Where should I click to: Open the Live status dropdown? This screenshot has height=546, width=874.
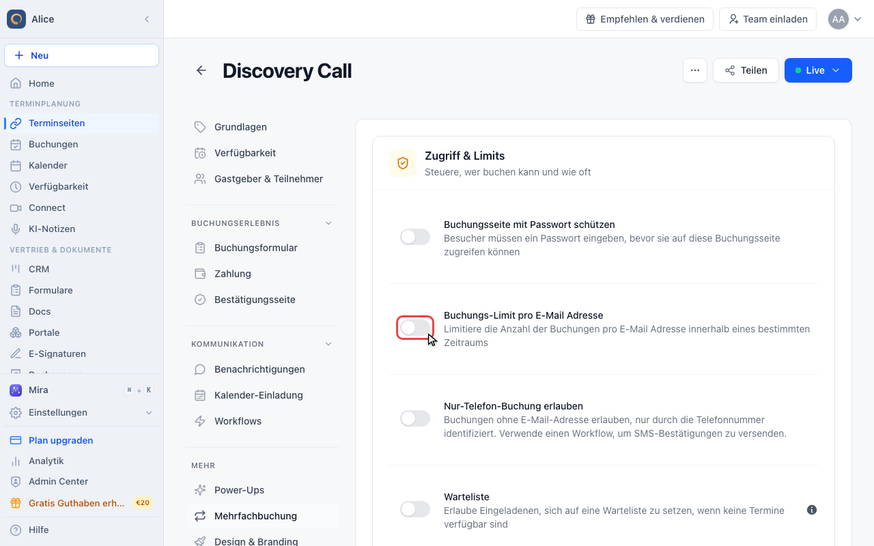point(818,70)
